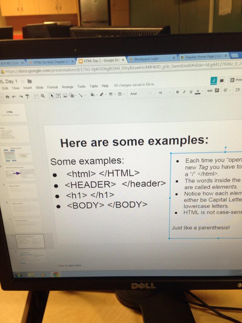The width and height of the screenshot is (242, 323).
Task: Toggle Underline formatting
Action: pos(191,91)
